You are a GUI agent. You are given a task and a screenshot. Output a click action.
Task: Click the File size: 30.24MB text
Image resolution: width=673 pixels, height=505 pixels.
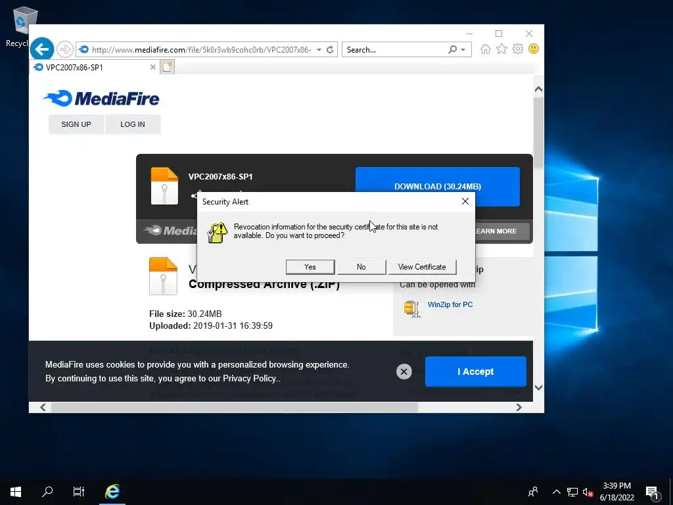pos(185,314)
